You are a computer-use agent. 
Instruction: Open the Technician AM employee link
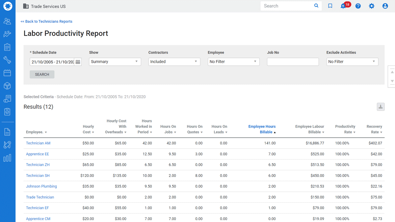coord(38,143)
